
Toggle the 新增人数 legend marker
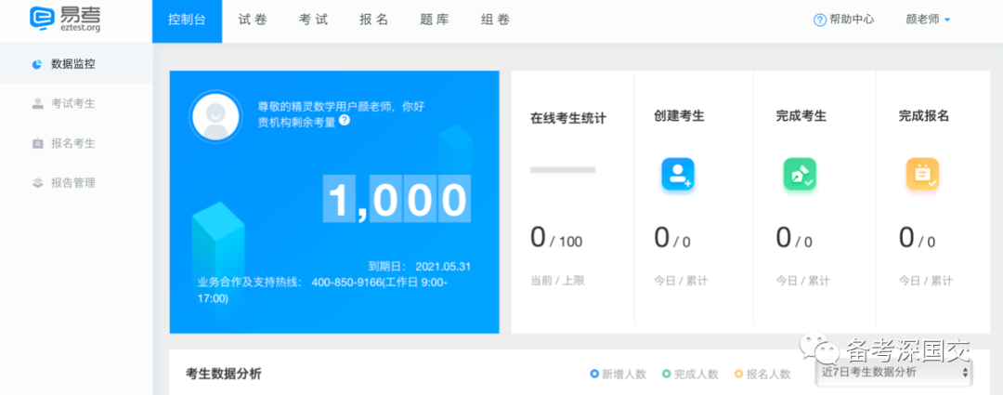594,374
